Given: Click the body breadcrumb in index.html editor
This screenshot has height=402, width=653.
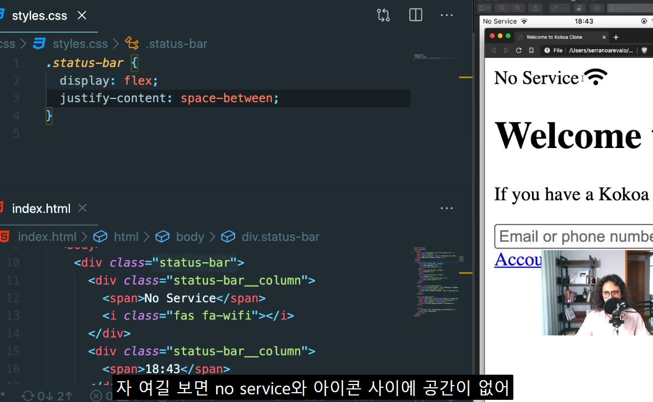Looking at the screenshot, I should pyautogui.click(x=190, y=237).
